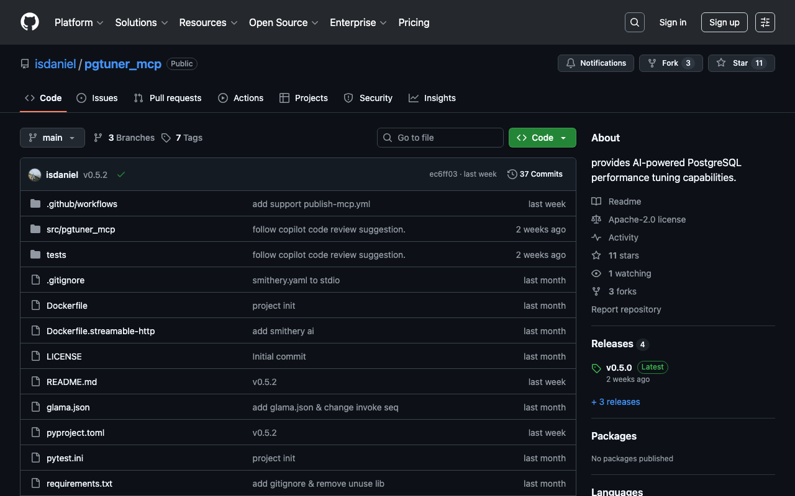Click the Go to file search field
This screenshot has width=795, height=496.
(x=440, y=138)
